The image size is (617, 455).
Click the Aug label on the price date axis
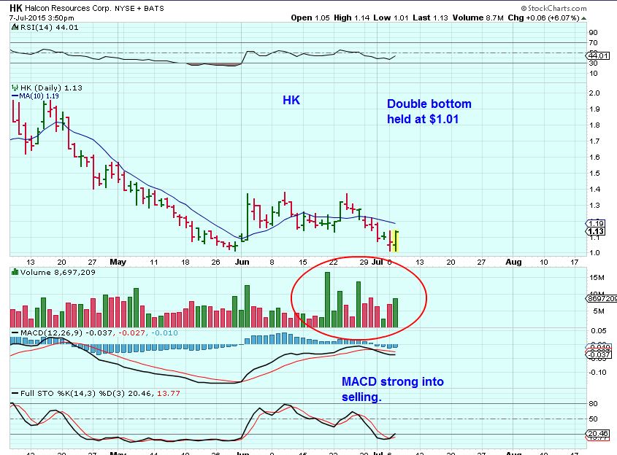pos(513,262)
